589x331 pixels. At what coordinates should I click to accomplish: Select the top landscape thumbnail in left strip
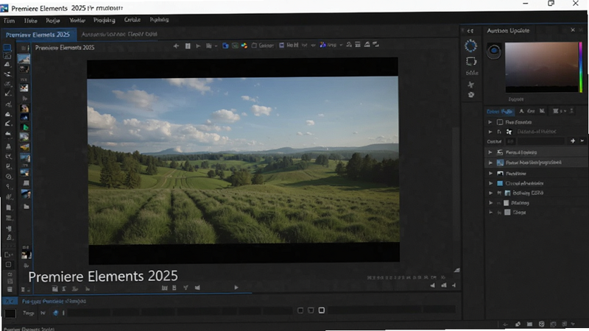pyautogui.click(x=24, y=59)
